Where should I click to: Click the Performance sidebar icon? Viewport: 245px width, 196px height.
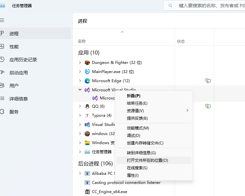click(x=2, y=46)
